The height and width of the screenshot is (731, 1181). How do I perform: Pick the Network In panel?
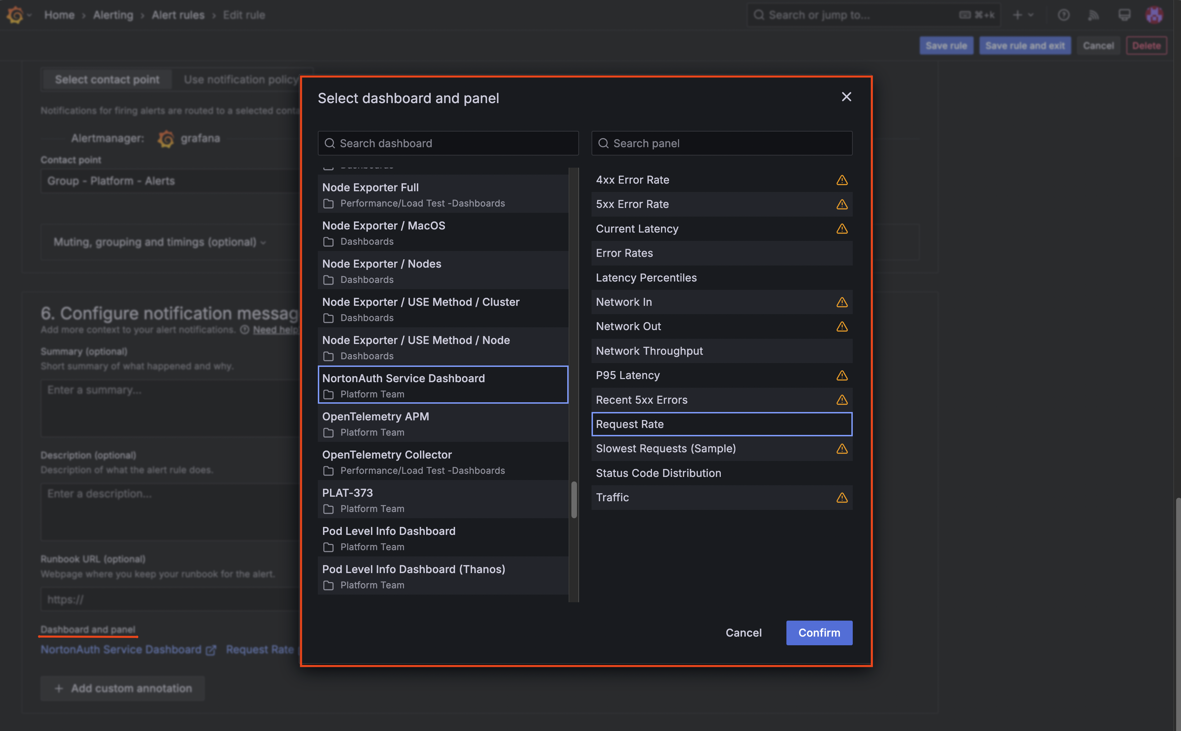(722, 302)
